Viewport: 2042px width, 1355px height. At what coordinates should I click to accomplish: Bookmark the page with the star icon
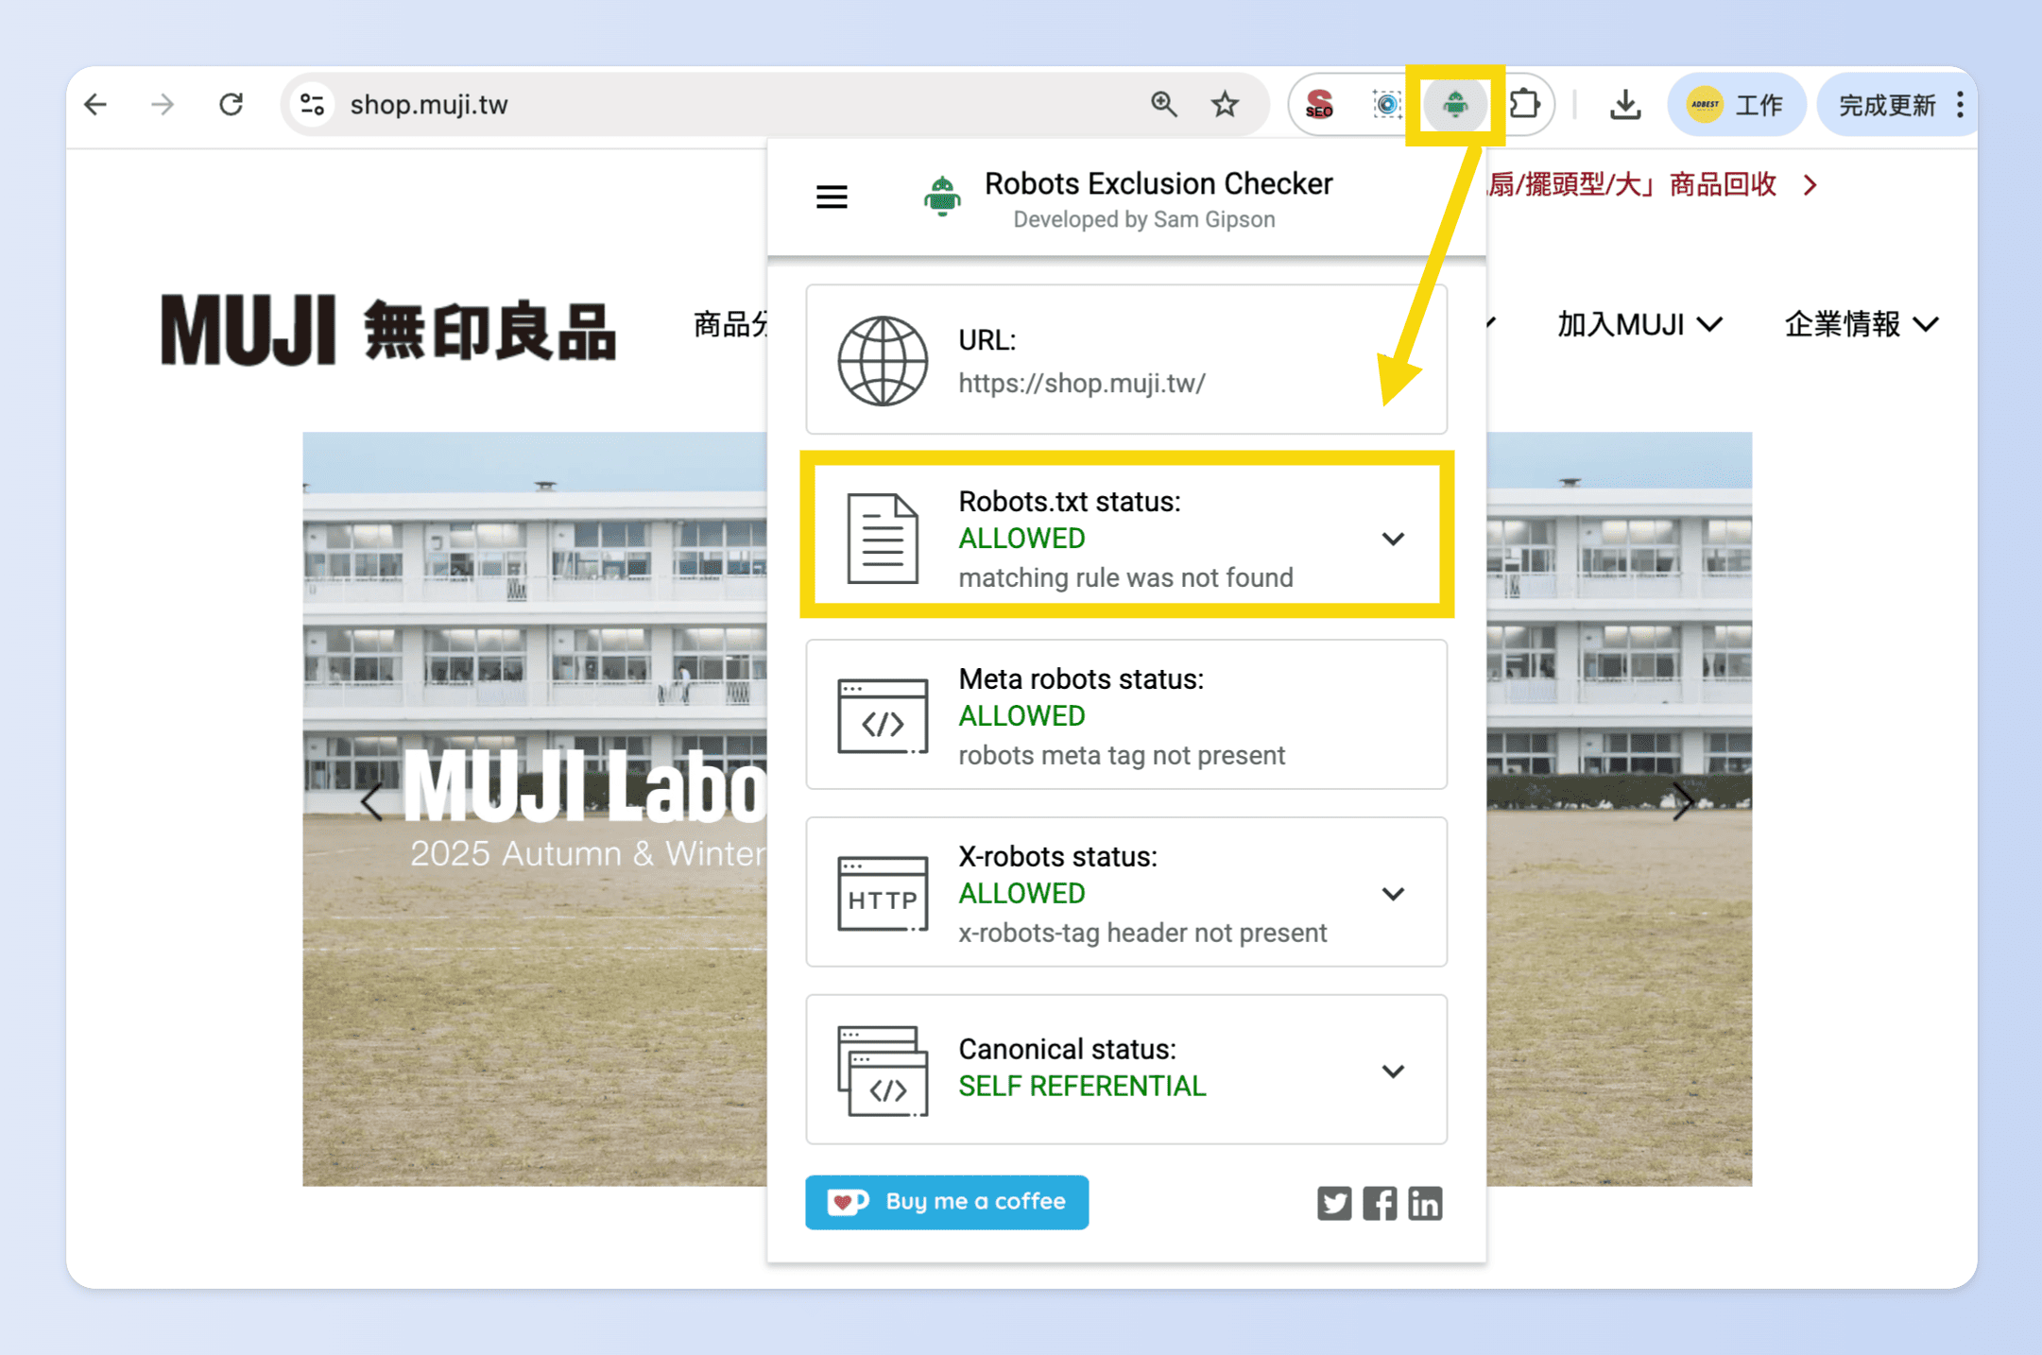[x=1225, y=104]
